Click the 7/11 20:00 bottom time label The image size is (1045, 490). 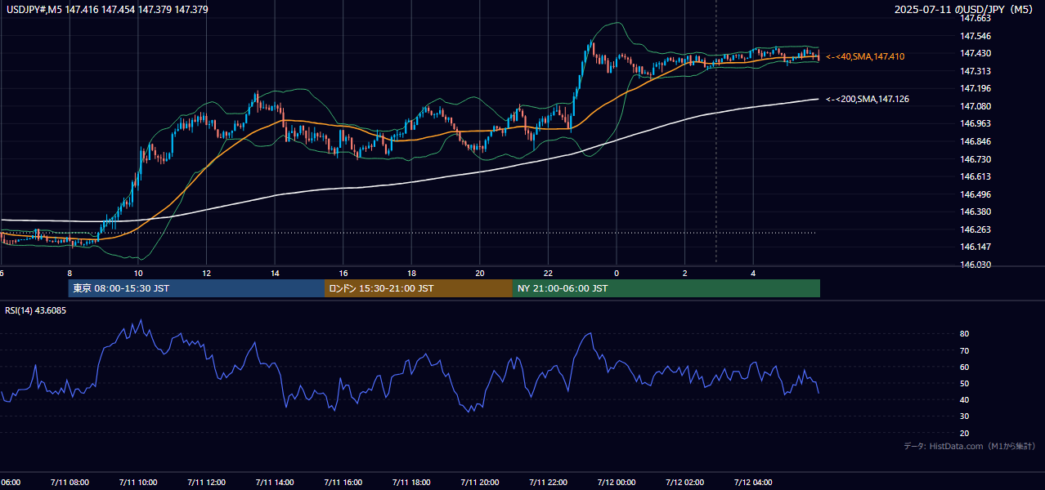point(479,483)
